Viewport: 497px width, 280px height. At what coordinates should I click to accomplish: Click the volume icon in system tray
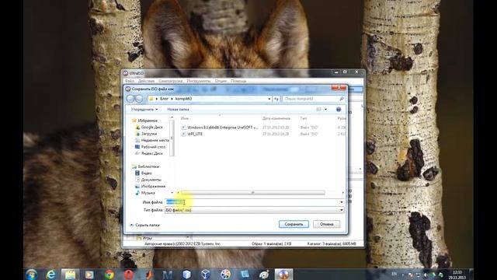coord(426,275)
